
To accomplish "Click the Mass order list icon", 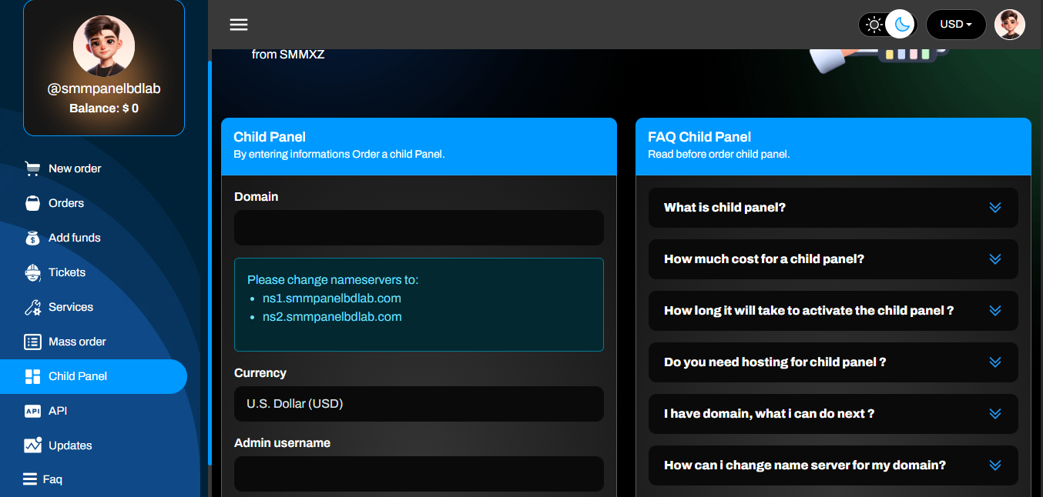I will 32,342.
